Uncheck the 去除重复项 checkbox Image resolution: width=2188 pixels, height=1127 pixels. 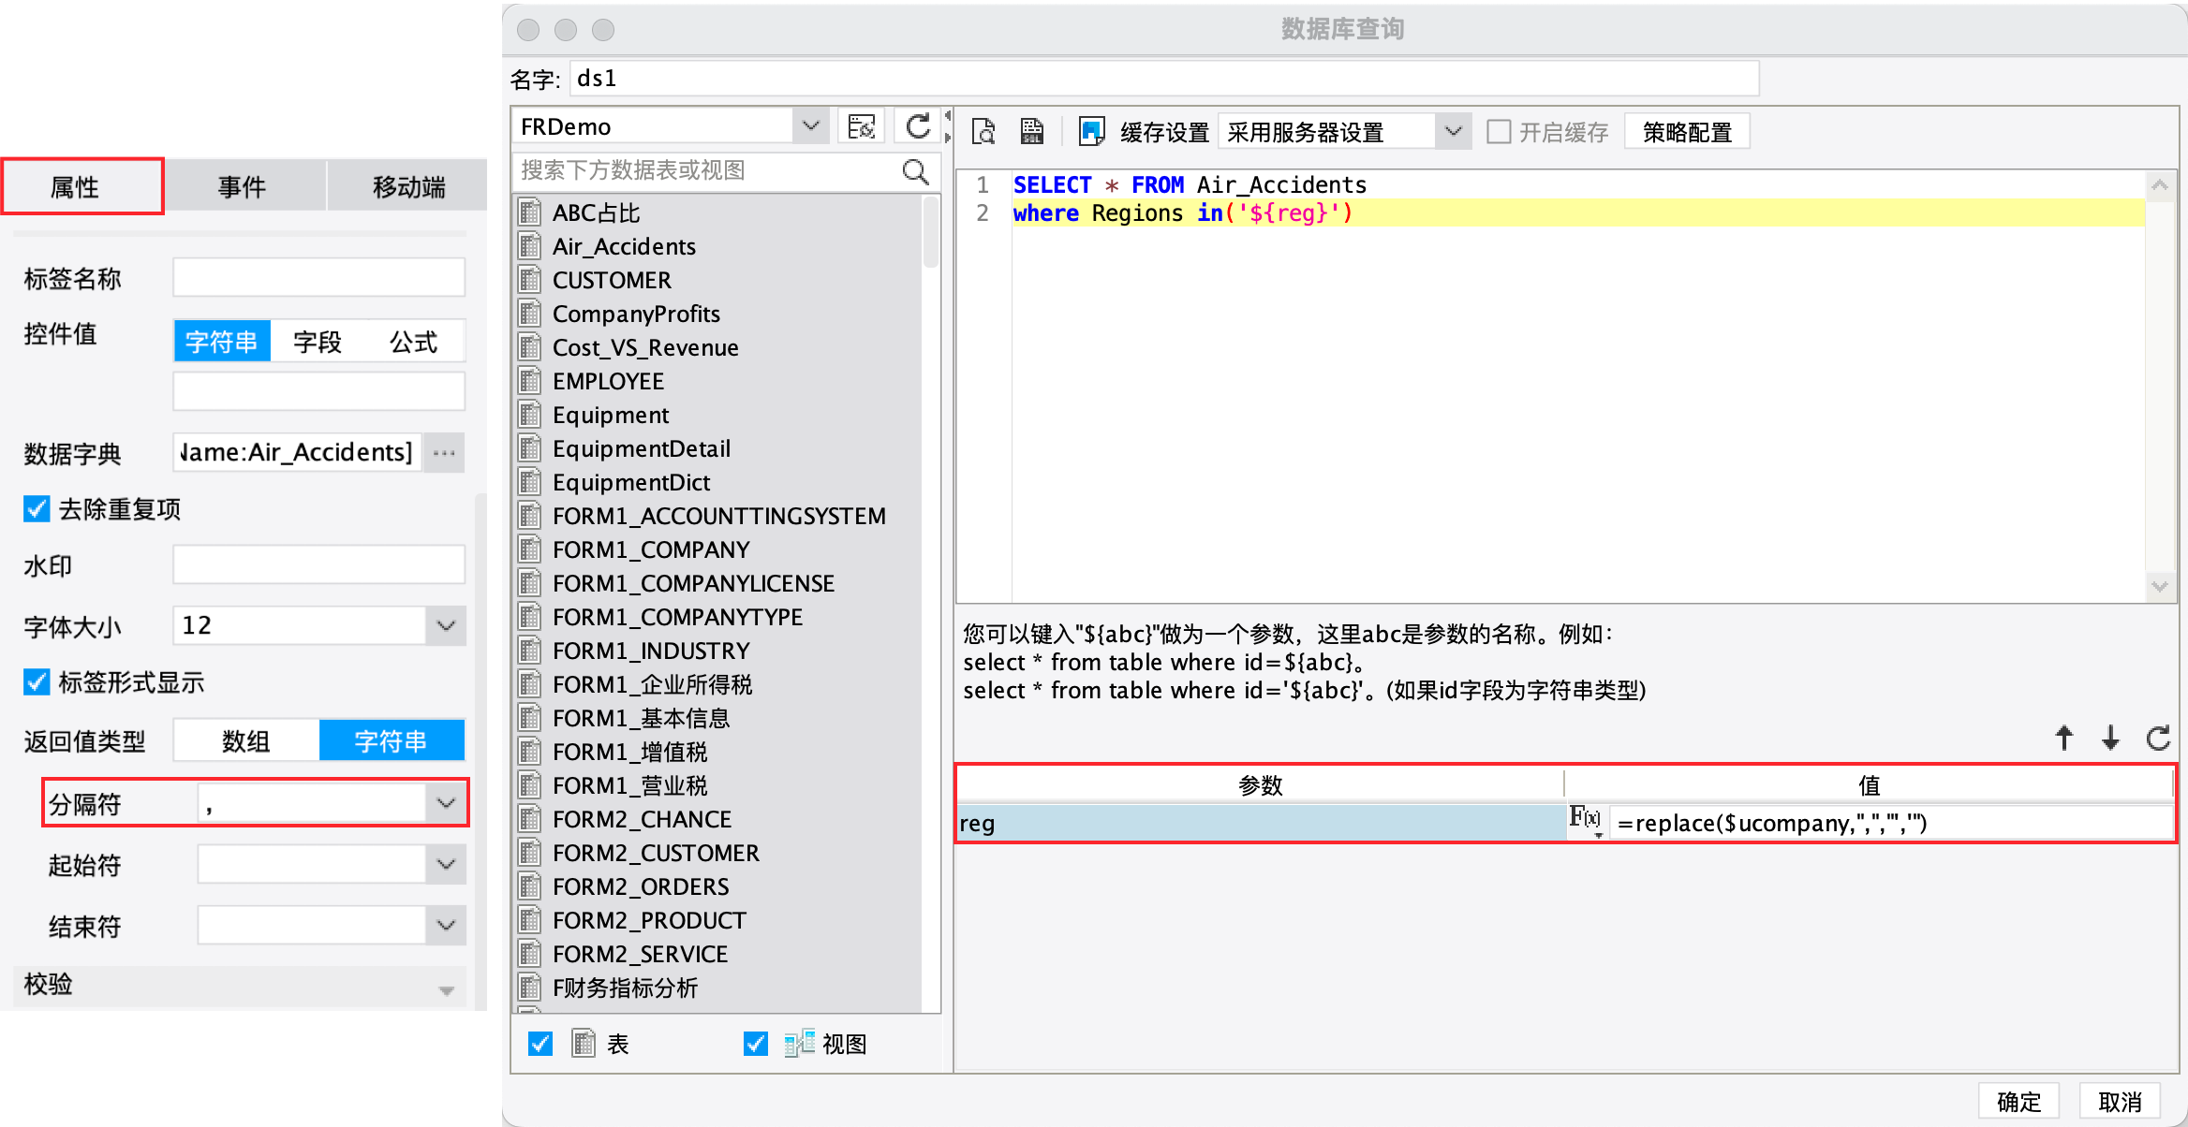point(37,509)
